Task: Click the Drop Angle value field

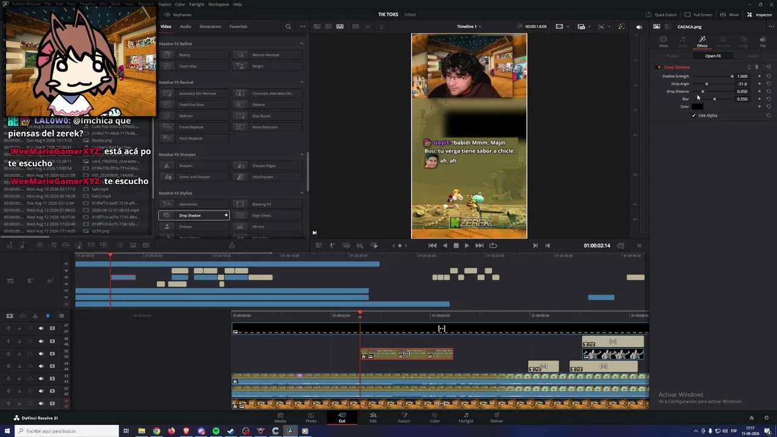Action: tap(742, 84)
